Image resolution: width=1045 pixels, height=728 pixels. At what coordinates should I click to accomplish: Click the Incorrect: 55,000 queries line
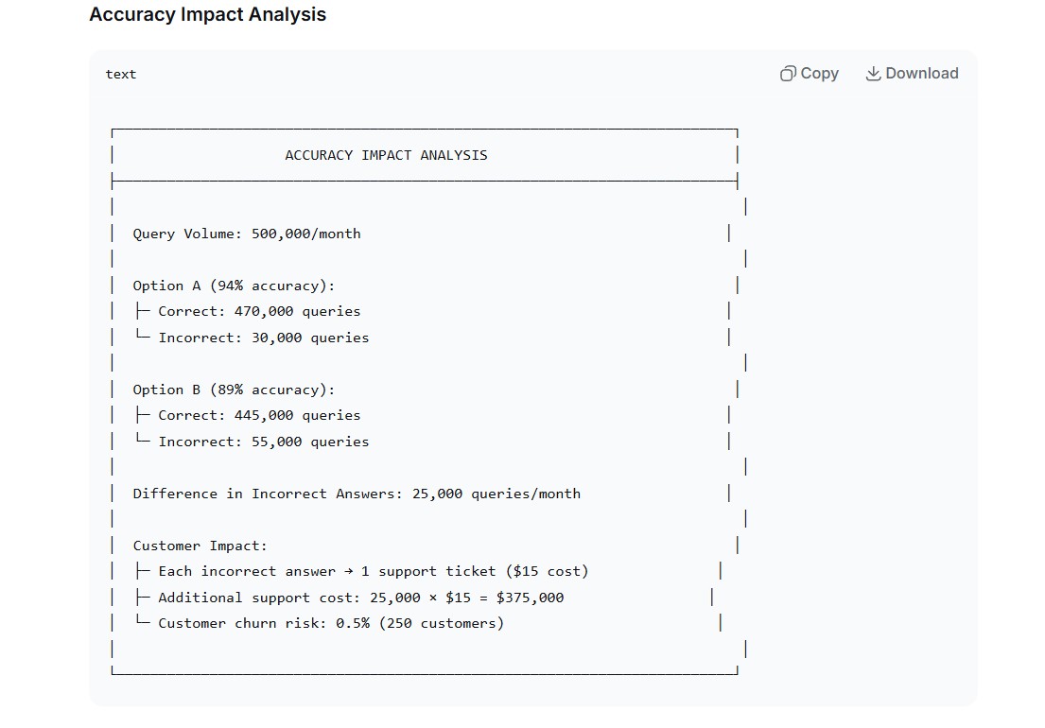click(263, 442)
